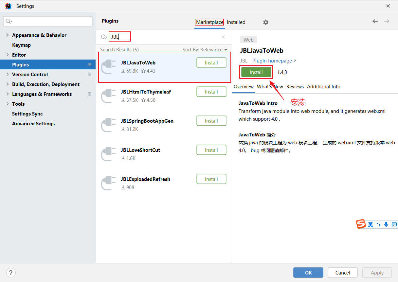The image size is (398, 282).
Task: Open the plugins settings gear menu
Action: (x=266, y=22)
